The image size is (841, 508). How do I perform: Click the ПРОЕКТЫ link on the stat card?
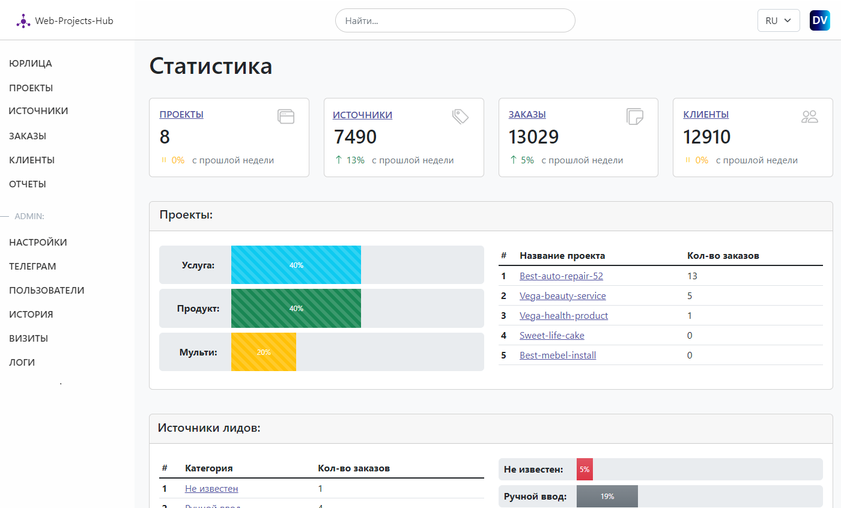coord(181,114)
